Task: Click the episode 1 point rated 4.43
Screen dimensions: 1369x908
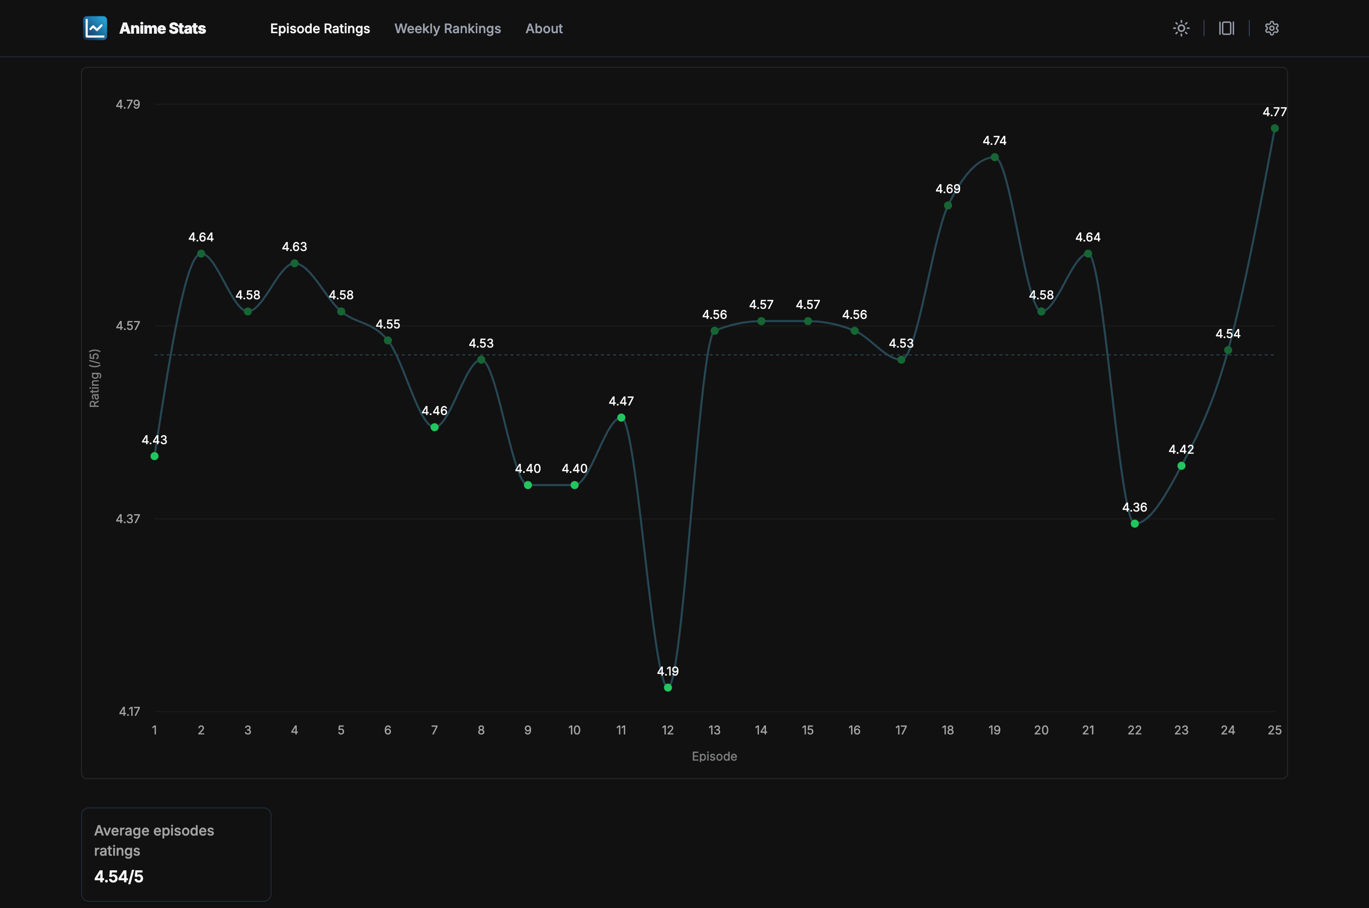Action: [154, 456]
